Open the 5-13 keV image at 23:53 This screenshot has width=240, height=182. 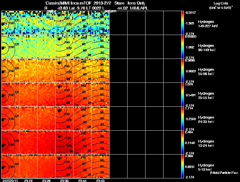[x=100, y=166]
